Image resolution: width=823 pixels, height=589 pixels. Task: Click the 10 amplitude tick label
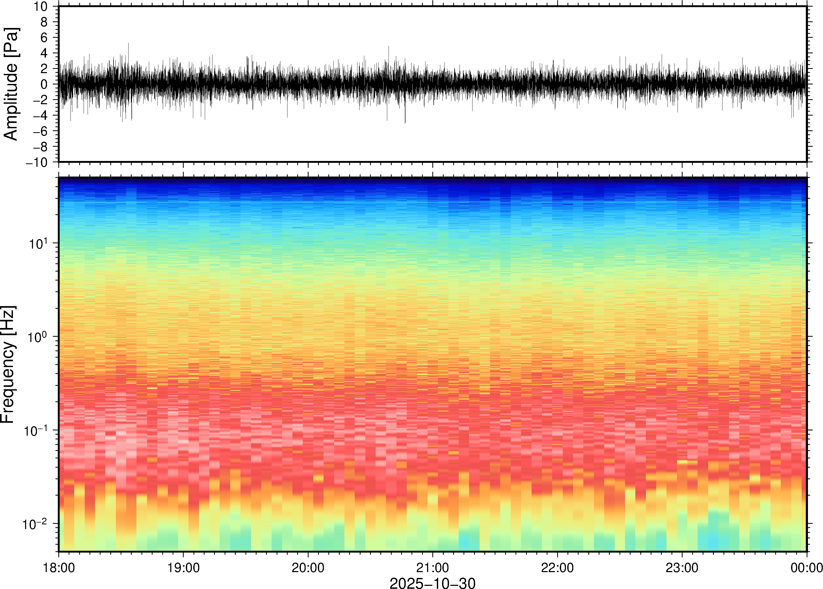click(41, 7)
